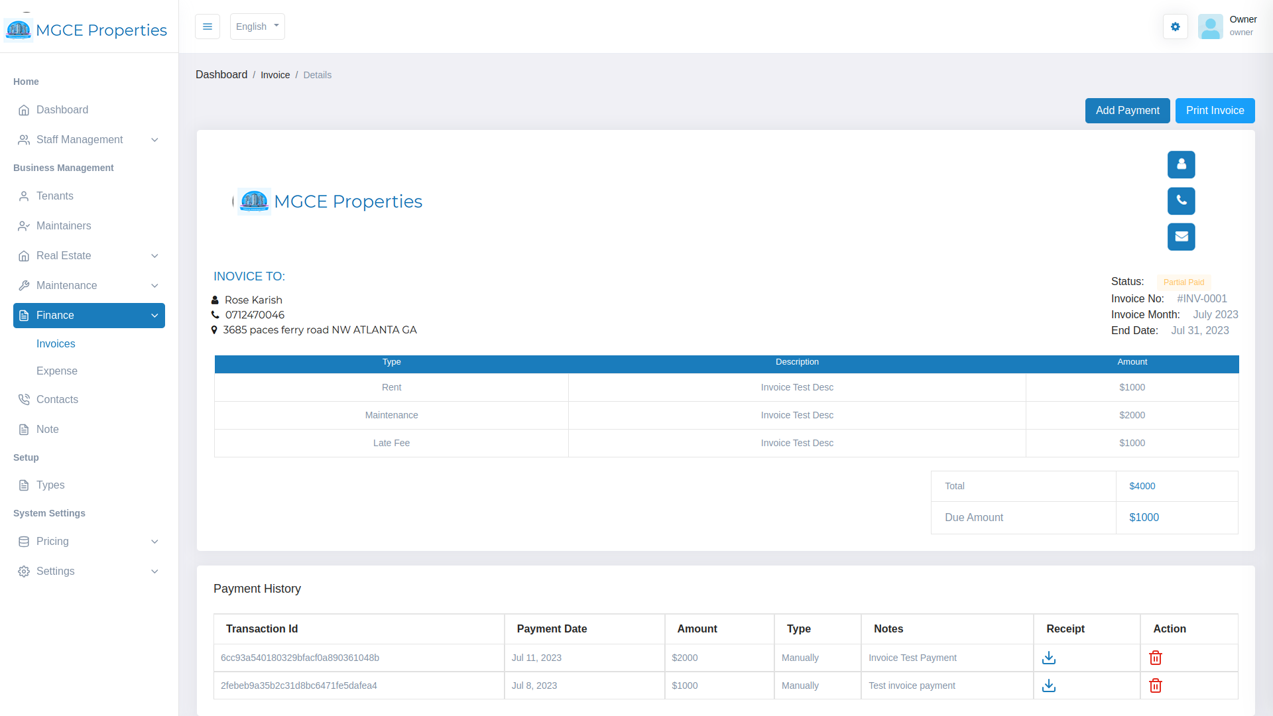This screenshot has width=1273, height=716.
Task: Click the blue user profile icon button
Action: tap(1181, 164)
